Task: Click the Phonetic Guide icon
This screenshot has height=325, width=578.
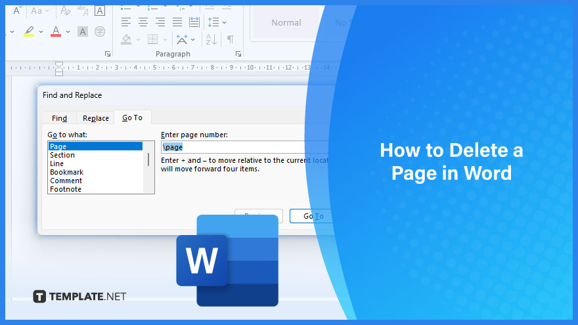Action: 83,11
